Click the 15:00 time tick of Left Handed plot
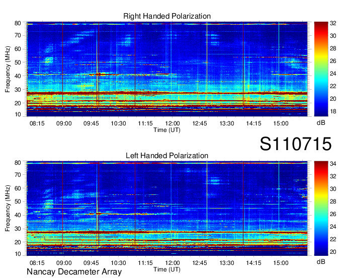This screenshot has height=278, width=342. [x=281, y=263]
